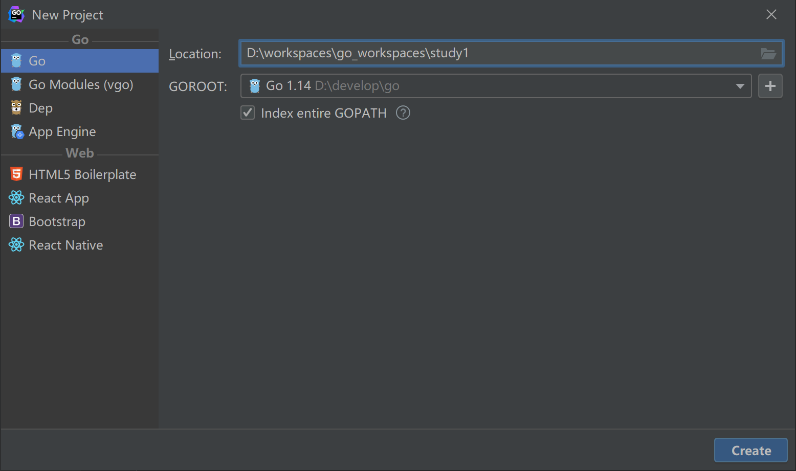Click the React Native atom icon
Viewport: 796px width, 471px height.
click(x=16, y=245)
